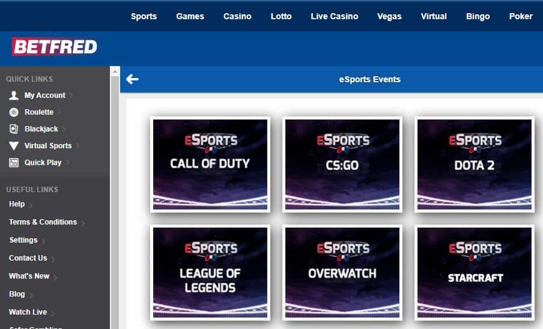Image resolution: width=543 pixels, height=329 pixels.
Task: Select the Dota 2 eSports tile
Action: pos(475,164)
